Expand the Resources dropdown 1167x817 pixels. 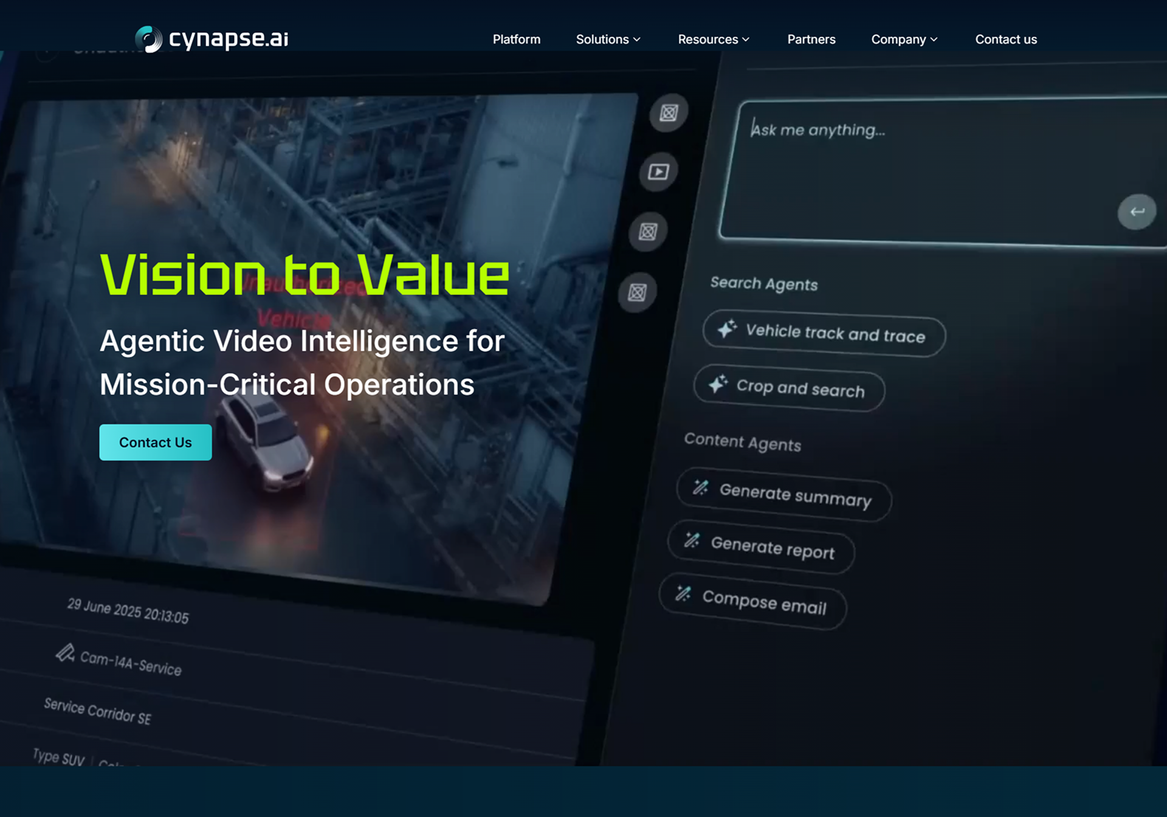point(714,40)
